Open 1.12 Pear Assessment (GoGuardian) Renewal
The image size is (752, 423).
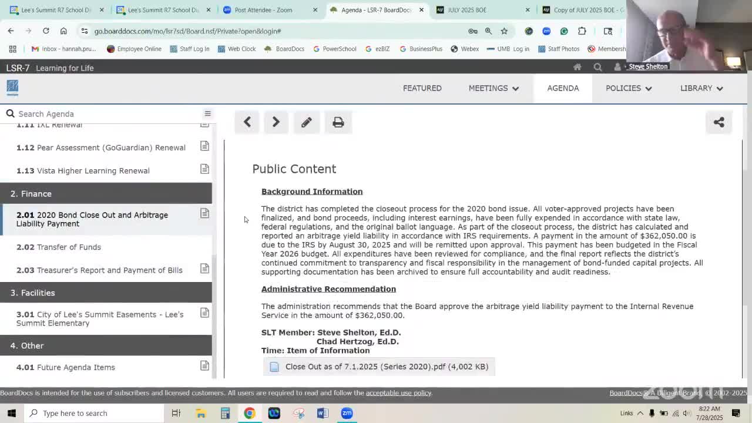click(x=101, y=147)
